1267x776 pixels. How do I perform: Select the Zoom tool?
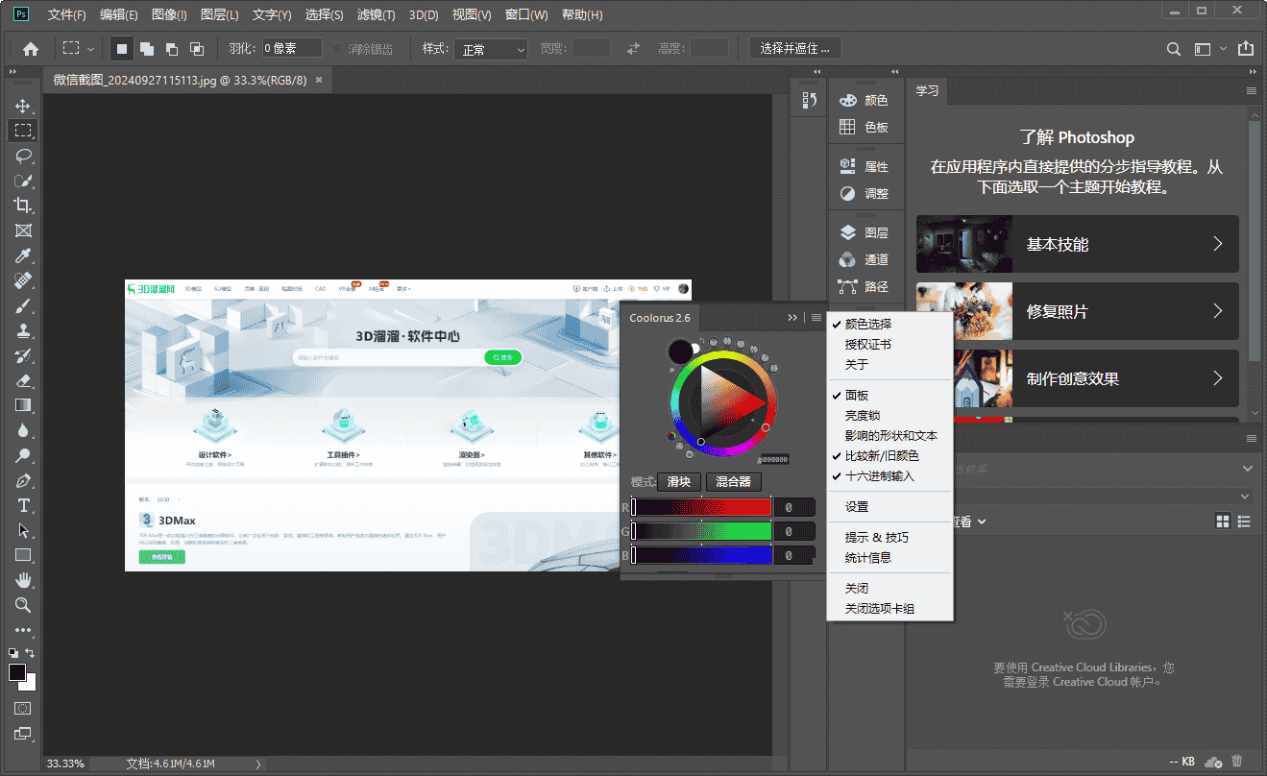coord(23,605)
